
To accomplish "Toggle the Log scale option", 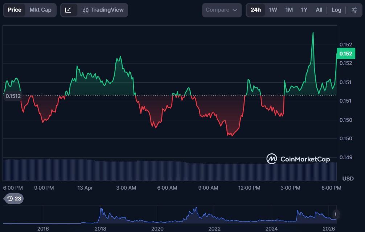I will [x=336, y=10].
